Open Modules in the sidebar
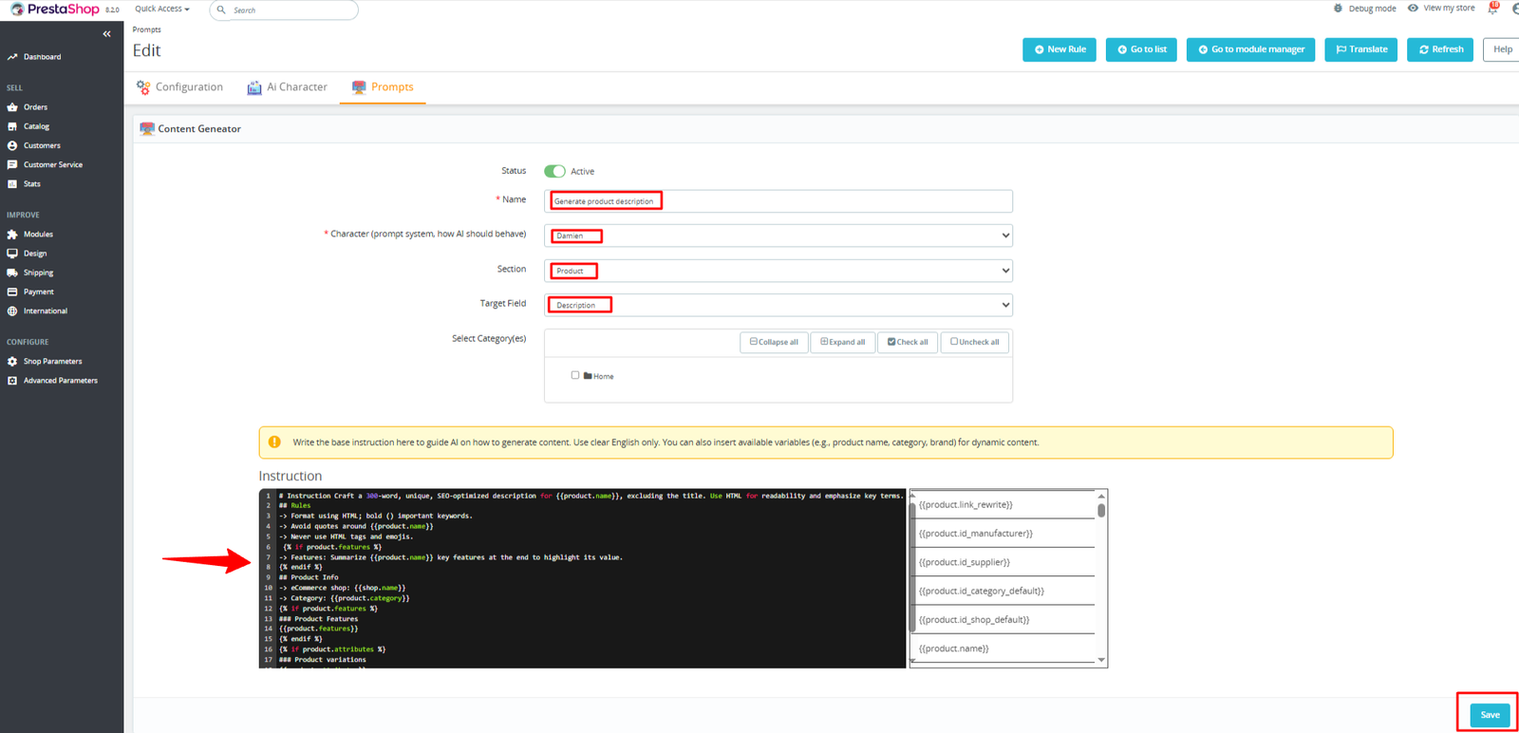 tap(38, 235)
